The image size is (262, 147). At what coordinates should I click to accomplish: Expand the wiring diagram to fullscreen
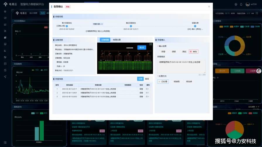pos(150,44)
